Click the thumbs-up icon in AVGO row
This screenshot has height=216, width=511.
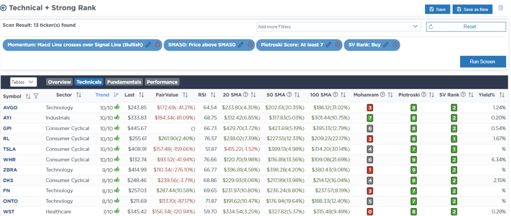pos(117,107)
